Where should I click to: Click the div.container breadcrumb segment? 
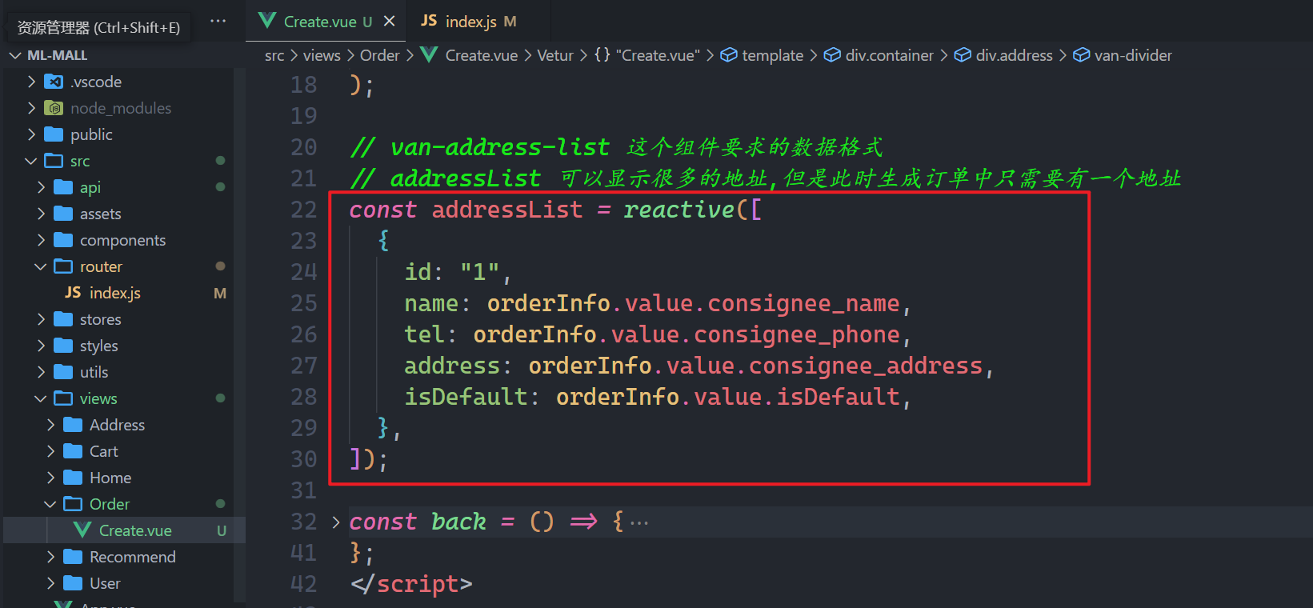(889, 55)
